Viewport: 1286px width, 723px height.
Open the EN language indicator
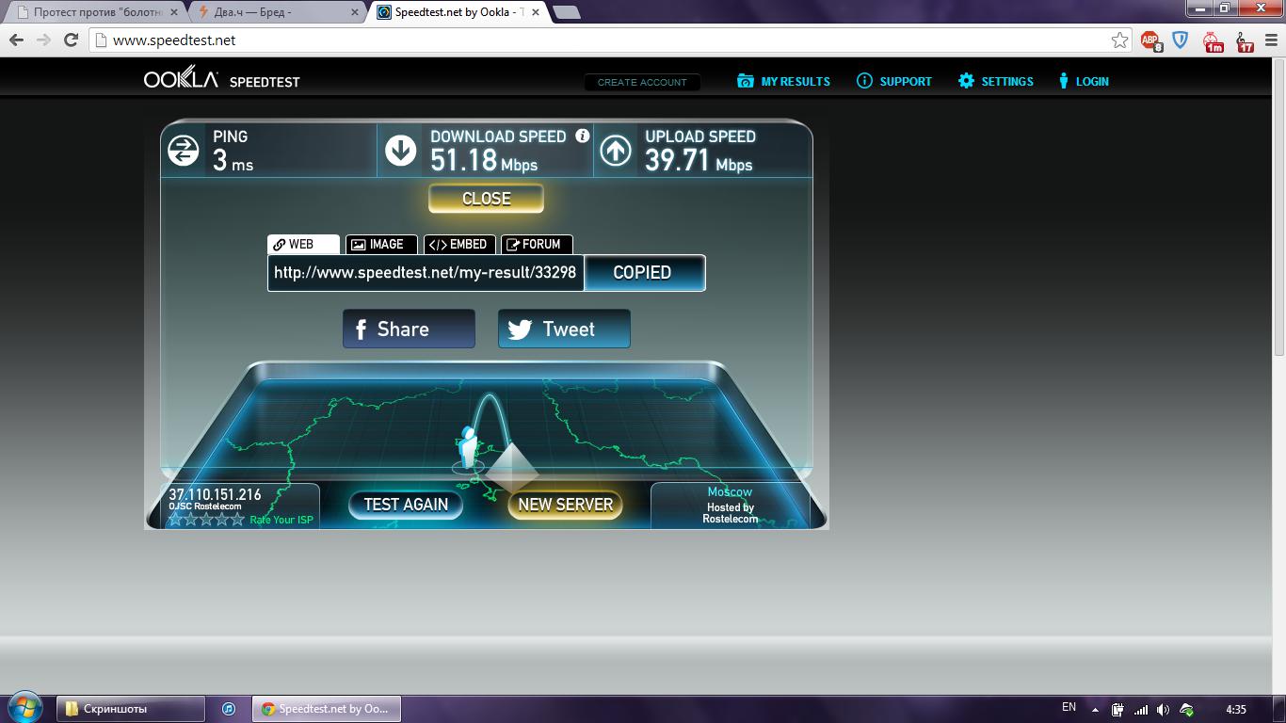pyautogui.click(x=1069, y=708)
